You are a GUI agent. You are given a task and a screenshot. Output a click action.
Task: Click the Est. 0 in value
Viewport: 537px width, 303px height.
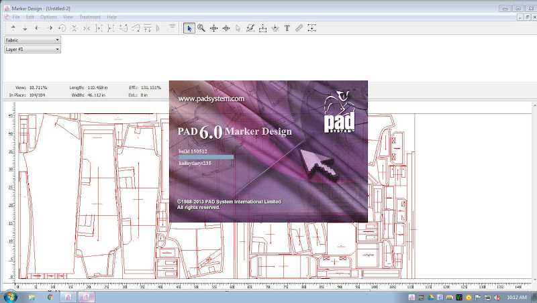coord(144,95)
